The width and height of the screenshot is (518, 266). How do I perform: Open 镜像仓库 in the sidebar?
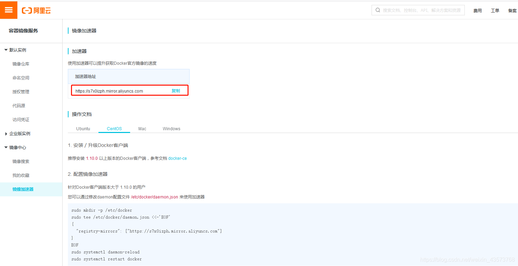coord(21,64)
